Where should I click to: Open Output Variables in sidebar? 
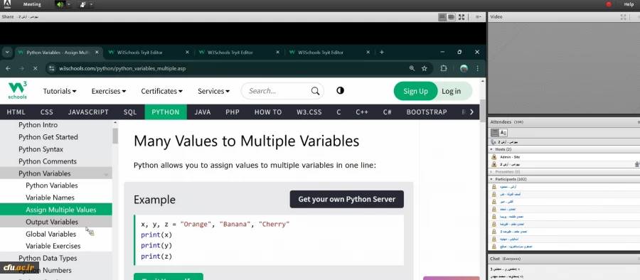click(x=56, y=222)
